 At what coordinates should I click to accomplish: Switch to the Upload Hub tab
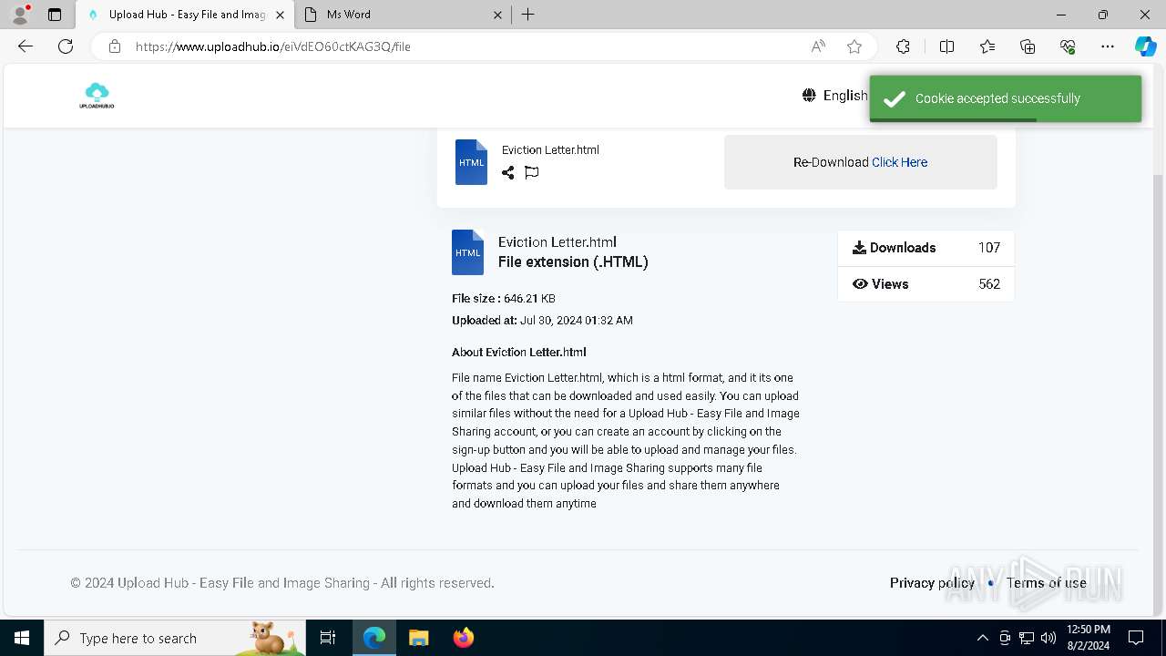point(185,15)
